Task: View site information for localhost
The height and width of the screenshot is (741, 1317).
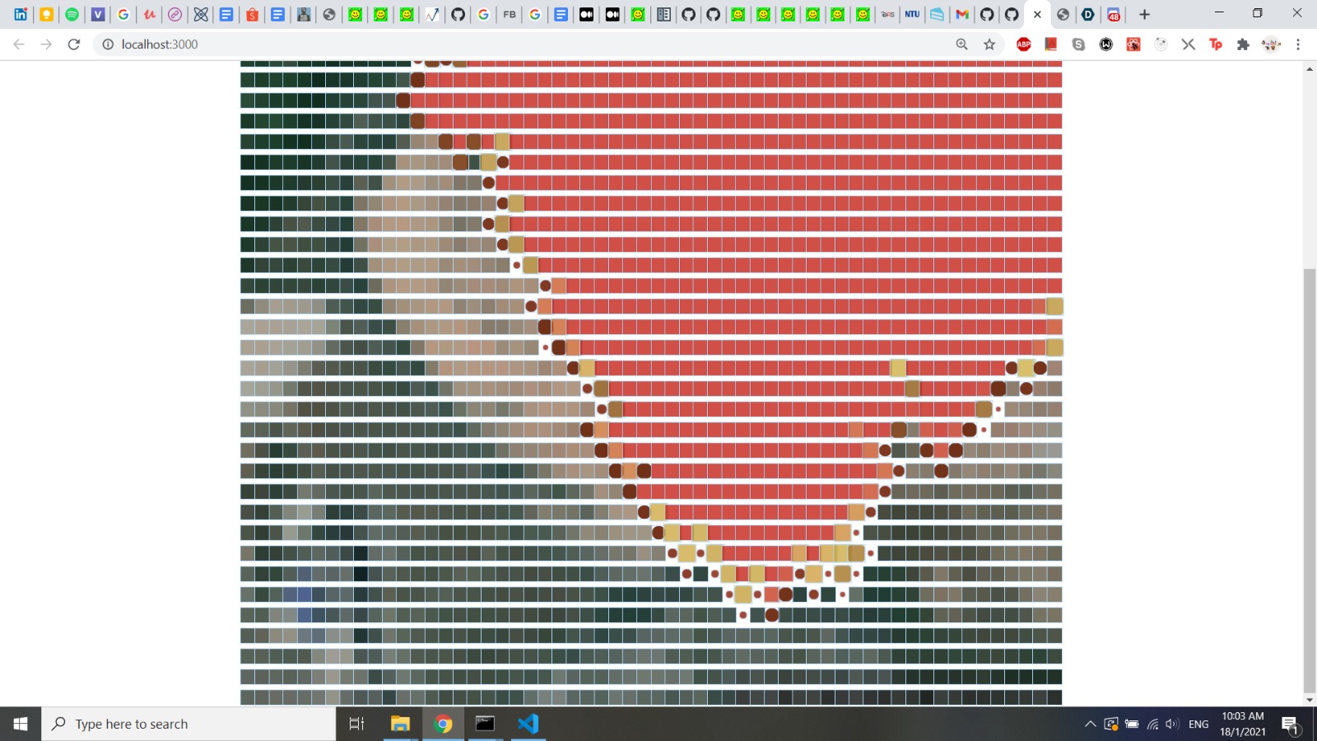Action: point(108,44)
